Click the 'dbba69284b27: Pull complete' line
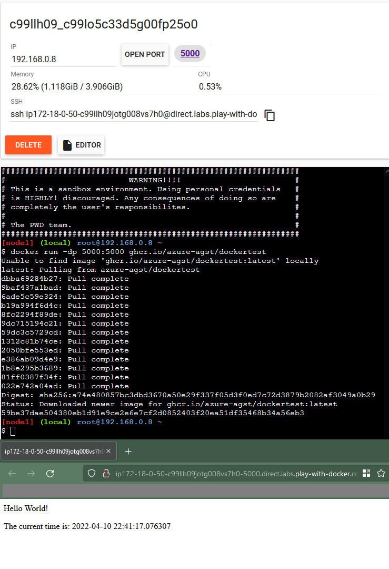The width and height of the screenshot is (389, 569). click(65, 279)
